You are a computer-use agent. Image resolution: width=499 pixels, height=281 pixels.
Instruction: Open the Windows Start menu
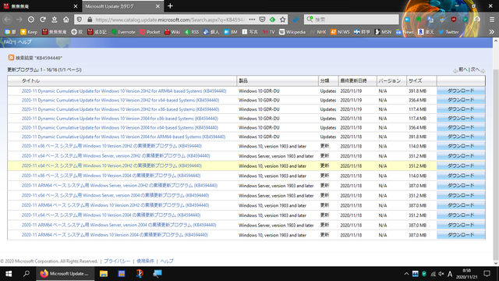pyautogui.click(x=9, y=273)
